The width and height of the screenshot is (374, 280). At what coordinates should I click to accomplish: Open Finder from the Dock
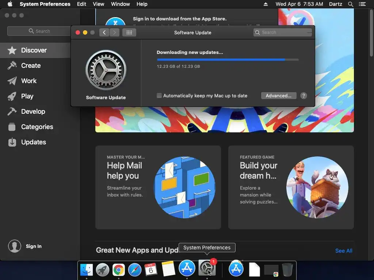pos(86,269)
